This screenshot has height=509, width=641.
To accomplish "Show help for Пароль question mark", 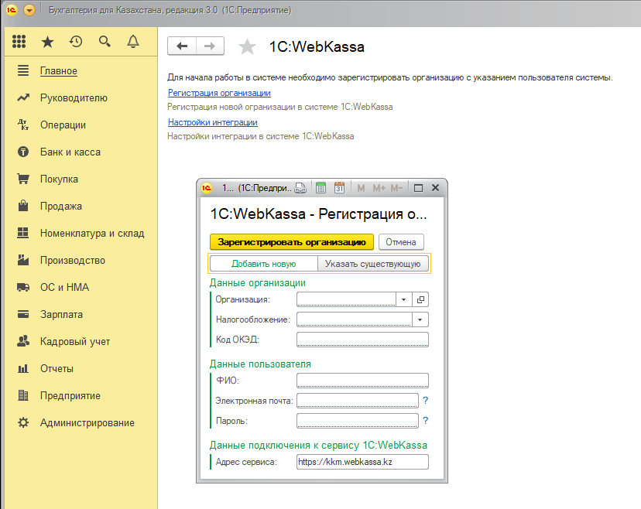I will pos(426,420).
